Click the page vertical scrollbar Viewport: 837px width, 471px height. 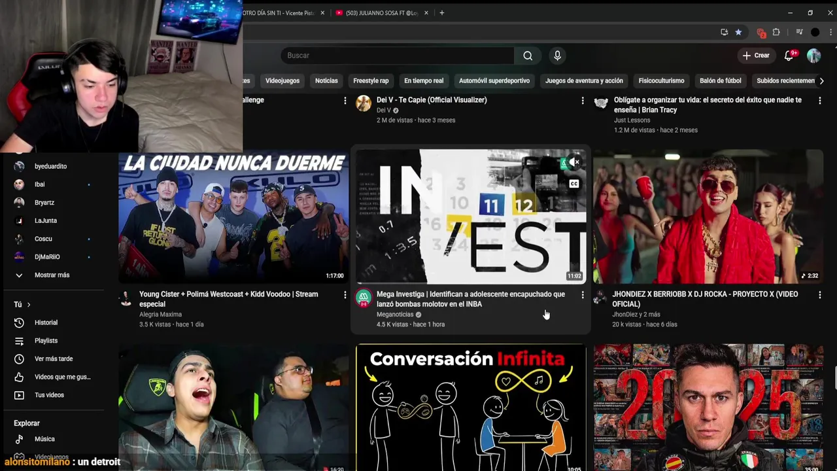[834, 377]
